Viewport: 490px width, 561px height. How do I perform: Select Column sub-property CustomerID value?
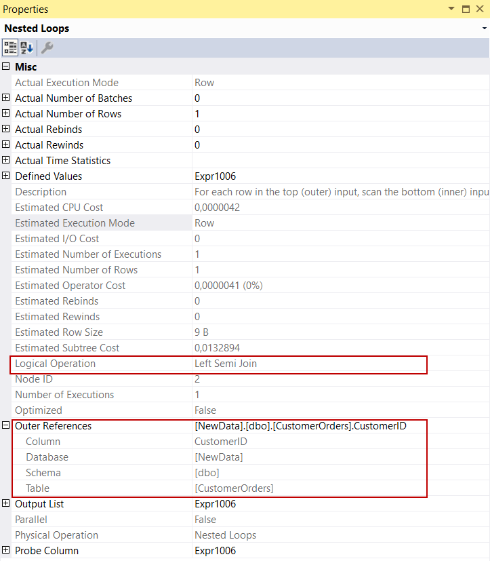click(221, 442)
